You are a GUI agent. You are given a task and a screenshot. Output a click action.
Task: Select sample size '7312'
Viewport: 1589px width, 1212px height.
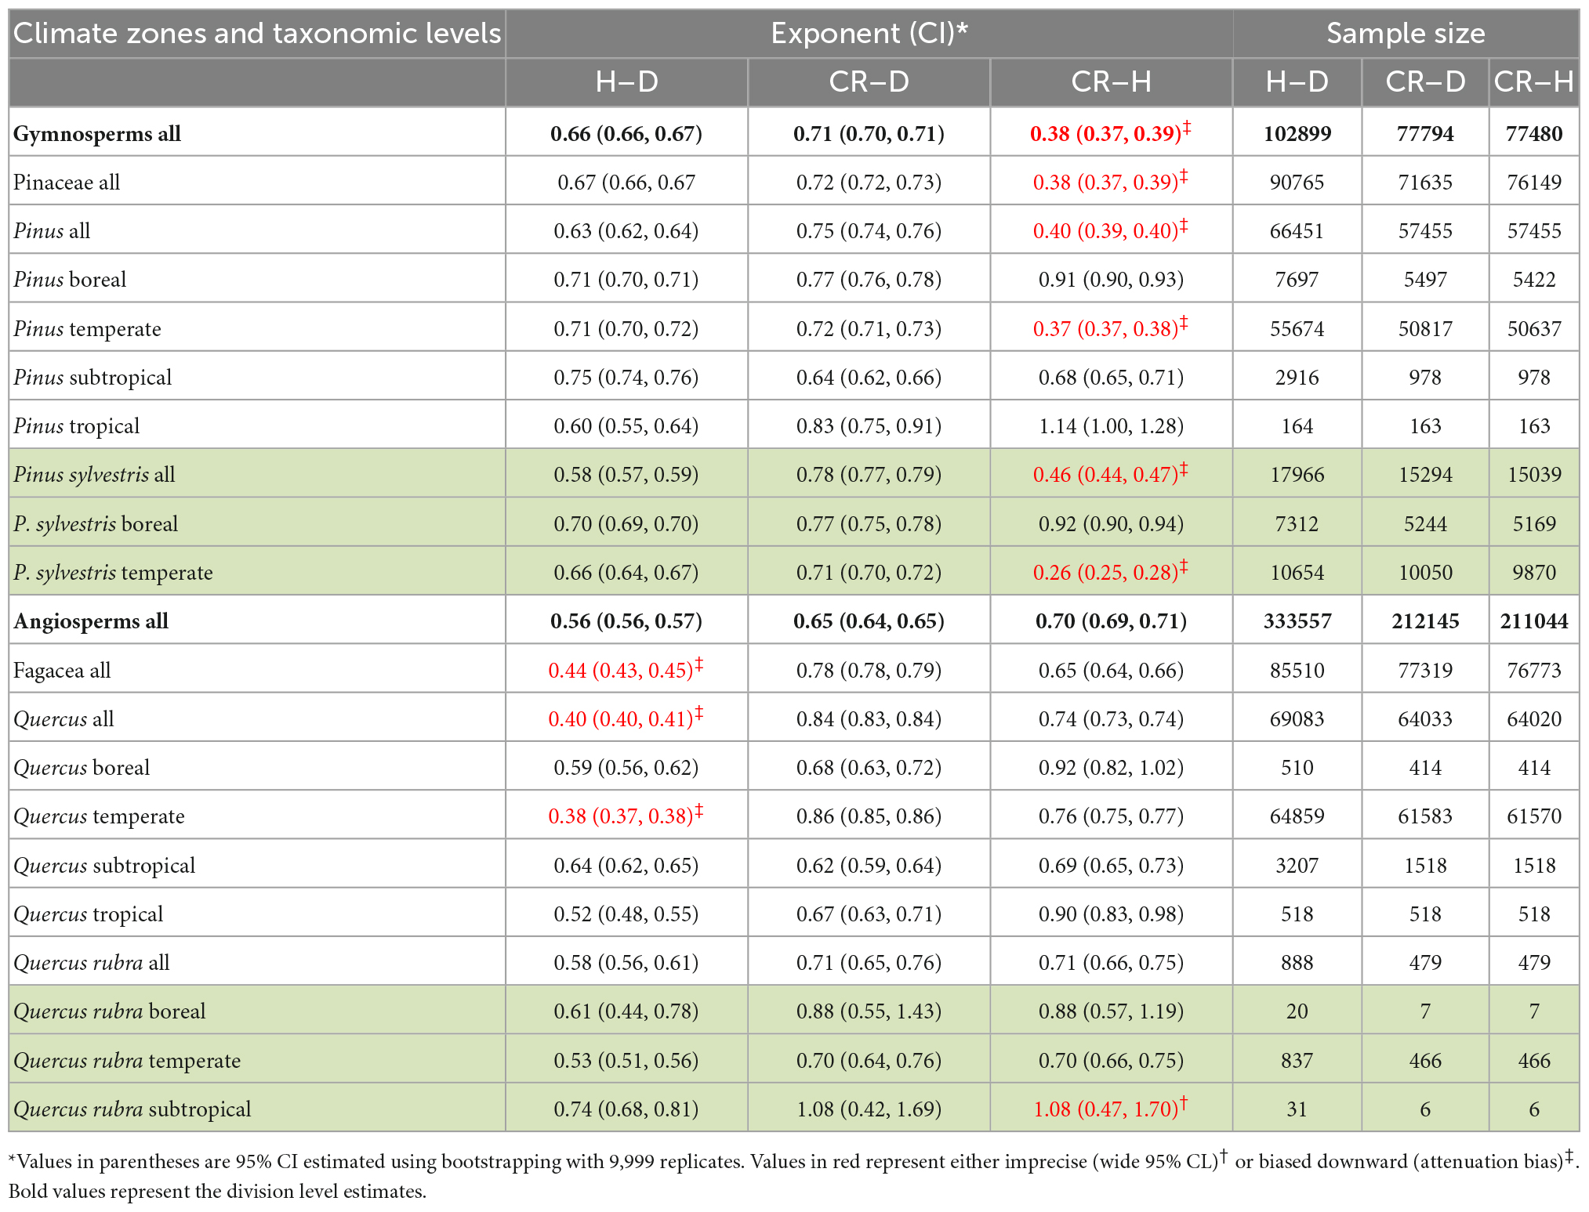[x=1297, y=524]
